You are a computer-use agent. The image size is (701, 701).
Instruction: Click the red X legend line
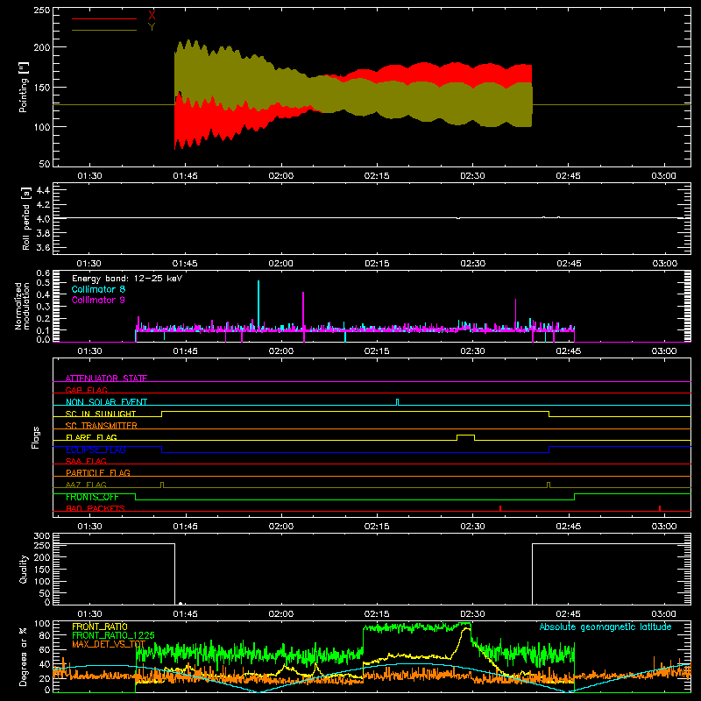(103, 18)
